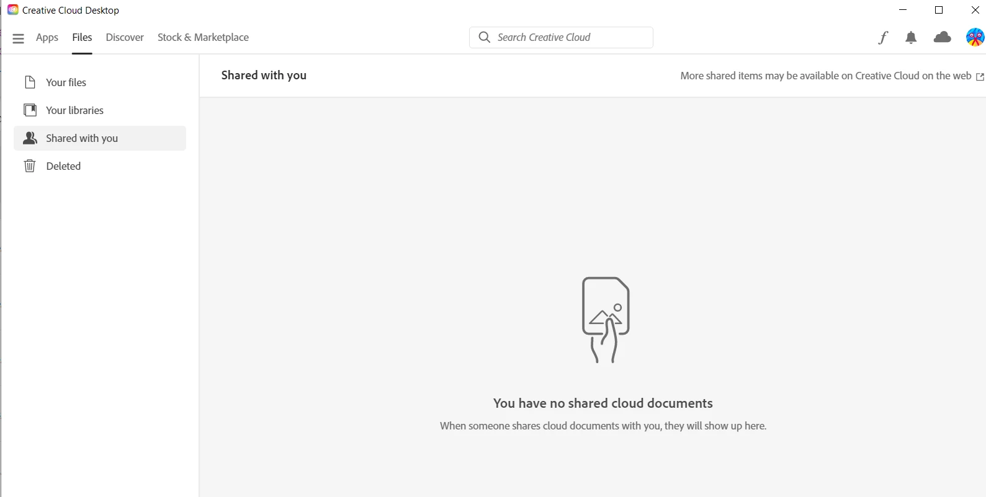Open the user profile avatar
Screen dimensions: 986x497
975,37
